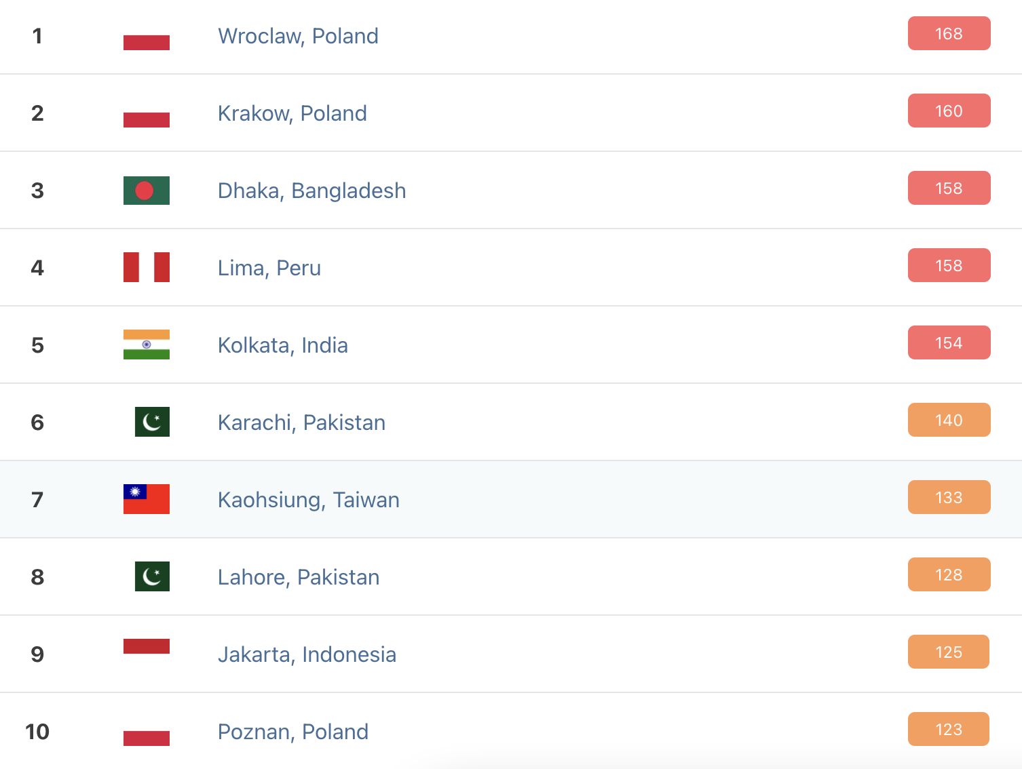Open the Krakow, Poland link
The image size is (1022, 769).
click(x=292, y=113)
